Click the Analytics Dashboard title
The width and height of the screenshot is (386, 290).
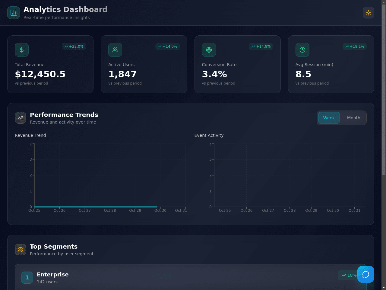point(65,10)
